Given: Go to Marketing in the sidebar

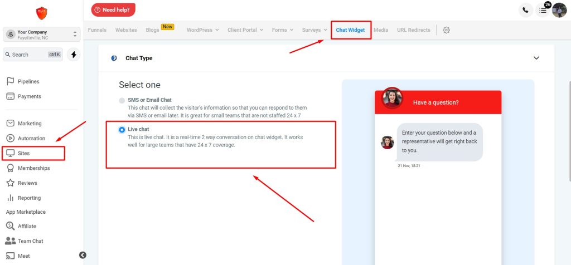Looking at the screenshot, I should coord(30,124).
